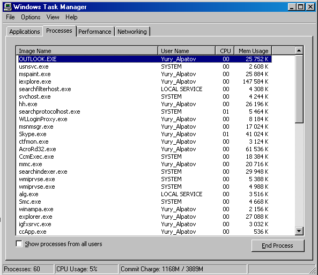Viewport: 318px width, 275px height.
Task: Select the hh.exe process
Action: [x=145, y=104]
